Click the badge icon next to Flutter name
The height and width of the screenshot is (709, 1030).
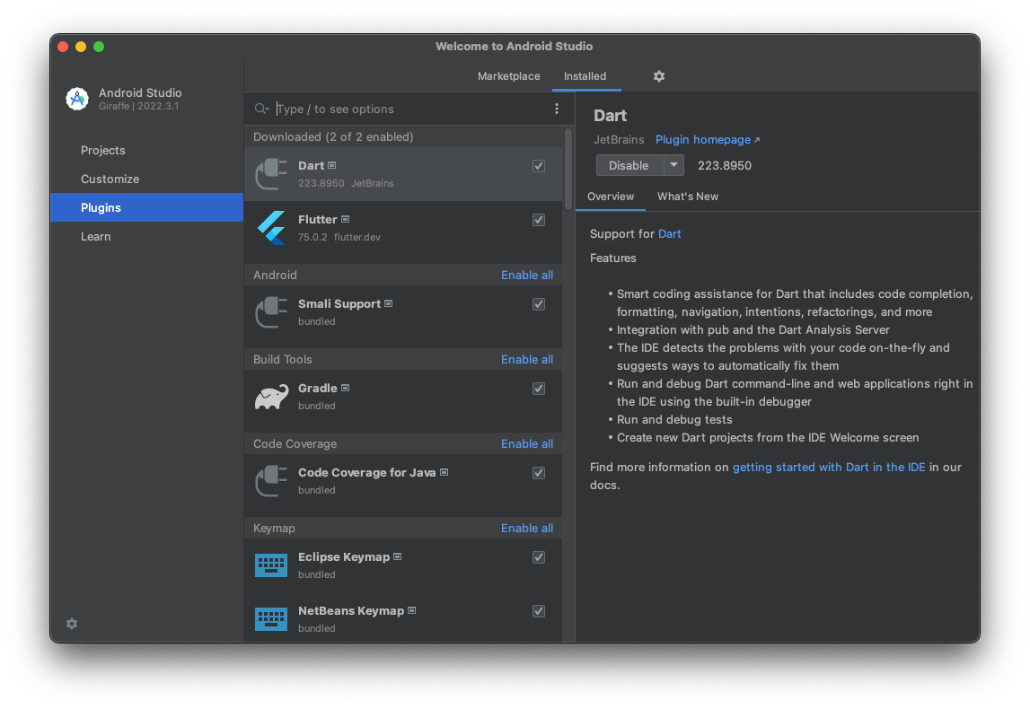click(346, 219)
